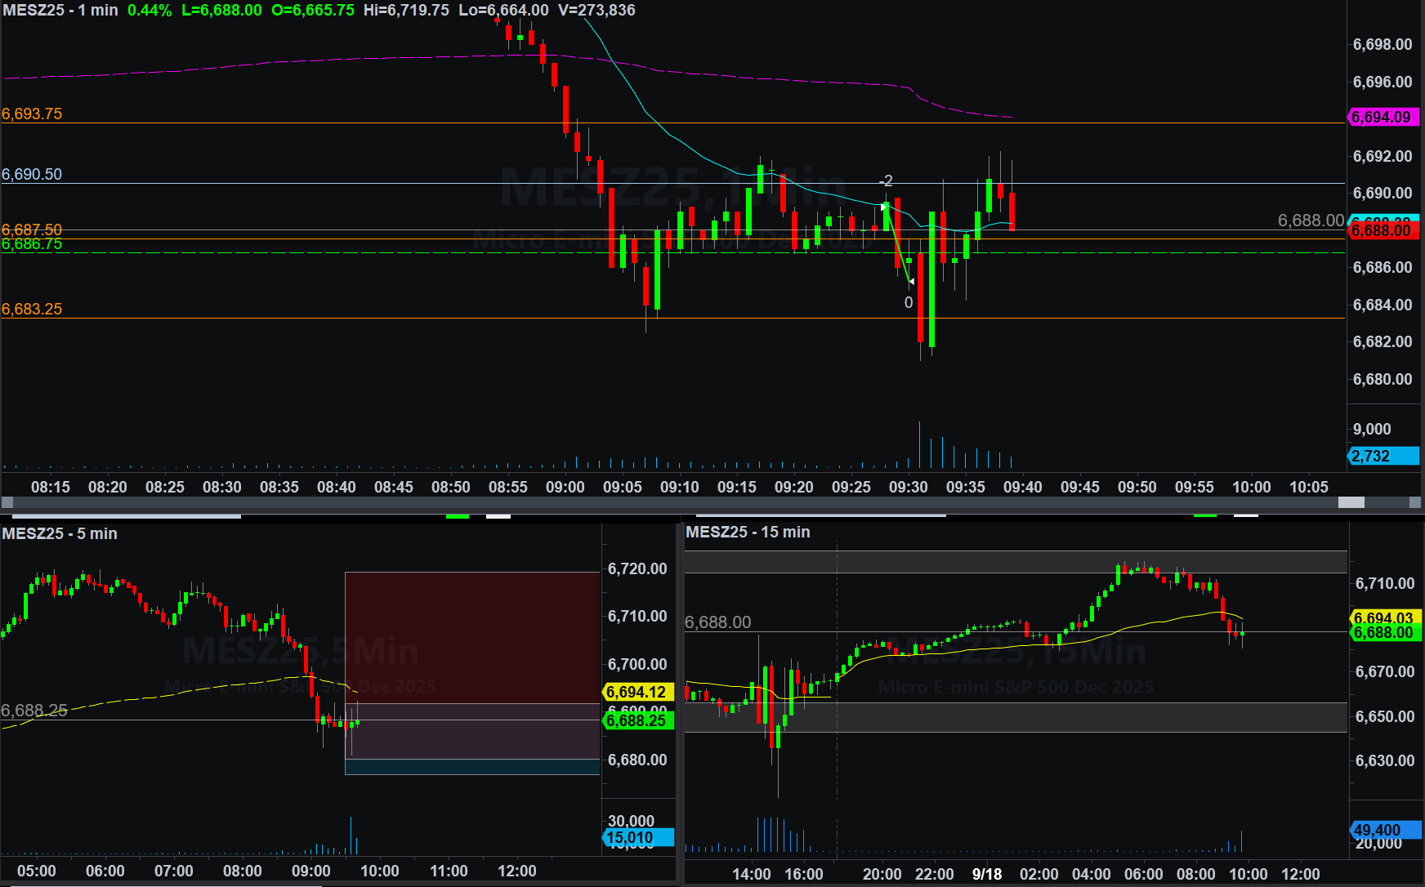Select the 6,690.50 horizontal level label

coord(32,174)
